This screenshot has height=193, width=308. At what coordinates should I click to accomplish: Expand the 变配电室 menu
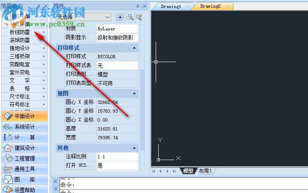pos(44,64)
